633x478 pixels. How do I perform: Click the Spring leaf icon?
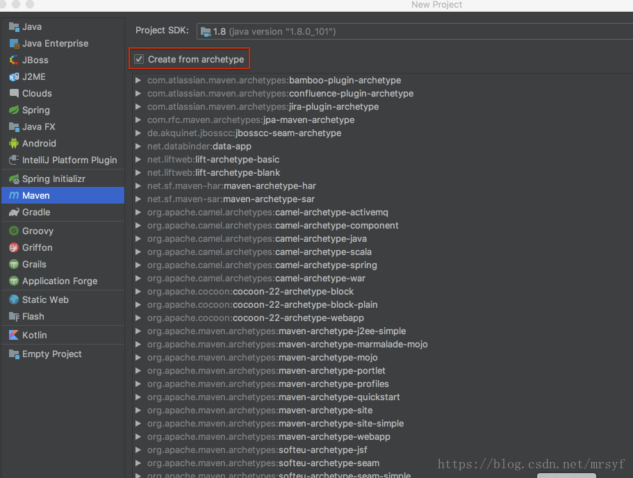coord(14,110)
